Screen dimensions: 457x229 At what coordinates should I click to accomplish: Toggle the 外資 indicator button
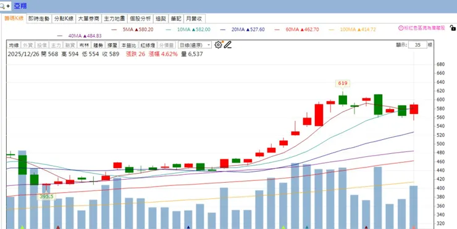click(28, 45)
